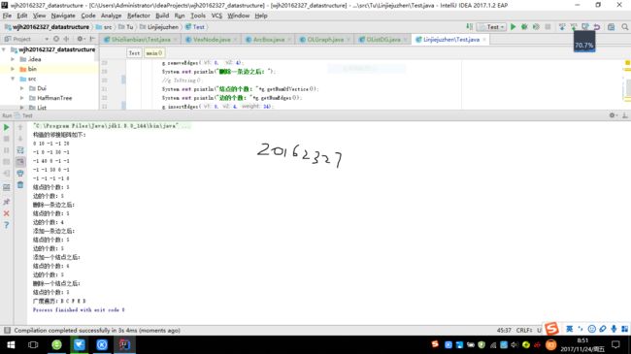
Task: Click the 45:37 caret position indicator
Action: pos(504,331)
